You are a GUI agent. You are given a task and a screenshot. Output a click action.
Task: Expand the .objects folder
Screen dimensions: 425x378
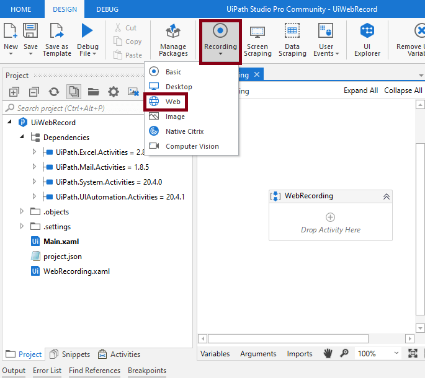(22, 211)
